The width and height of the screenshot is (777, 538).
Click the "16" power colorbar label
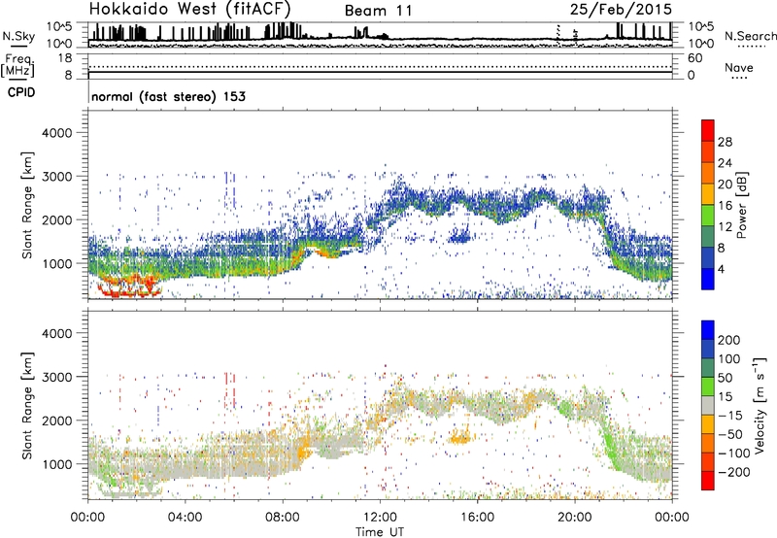click(x=725, y=206)
